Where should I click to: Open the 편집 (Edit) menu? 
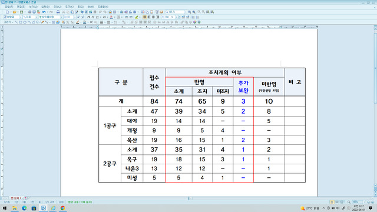point(21,6)
